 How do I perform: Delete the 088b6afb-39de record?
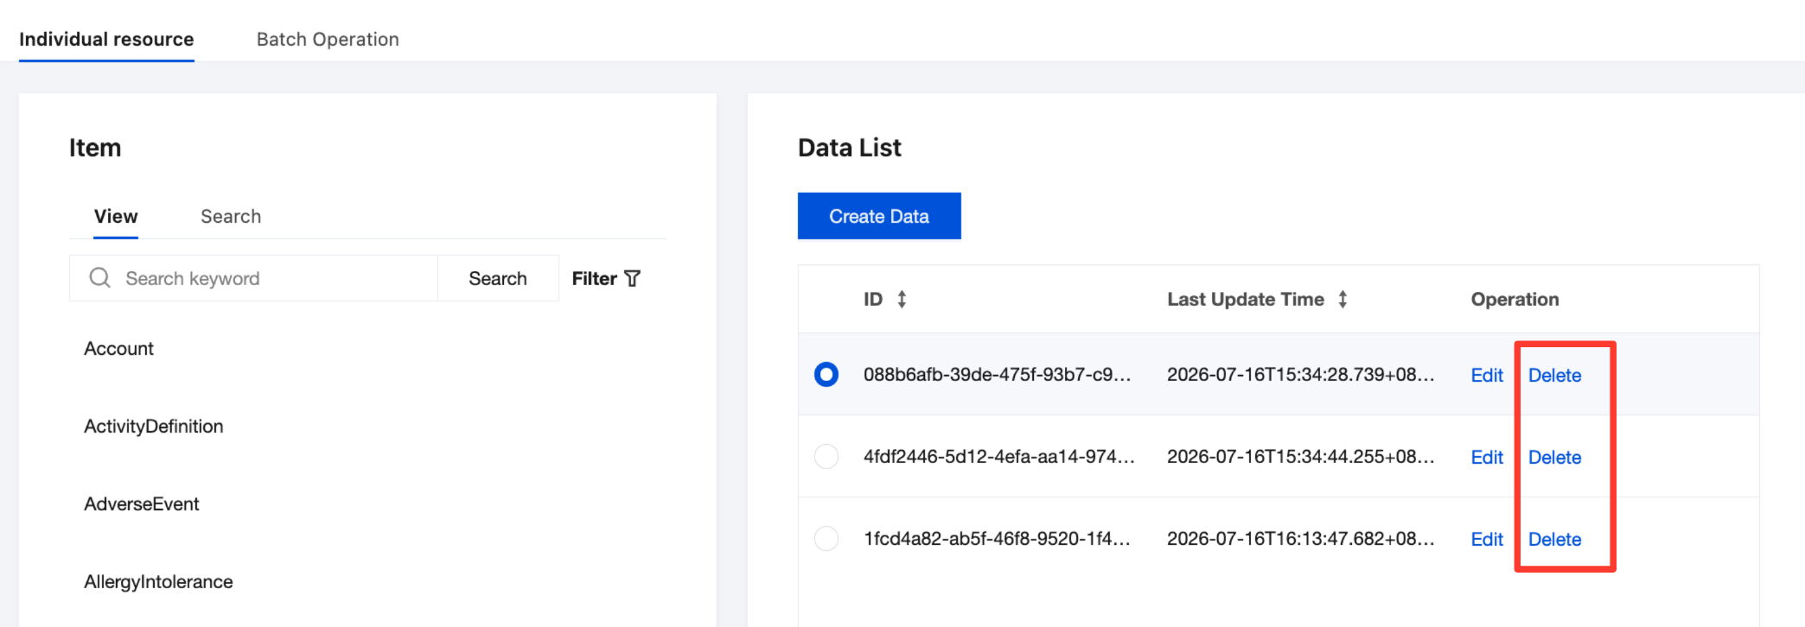pos(1554,375)
